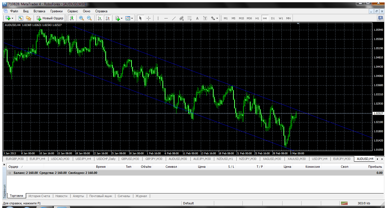Click the chart tabs scroll right arrow
The image size is (387, 208).
pyautogui.click(x=382, y=159)
